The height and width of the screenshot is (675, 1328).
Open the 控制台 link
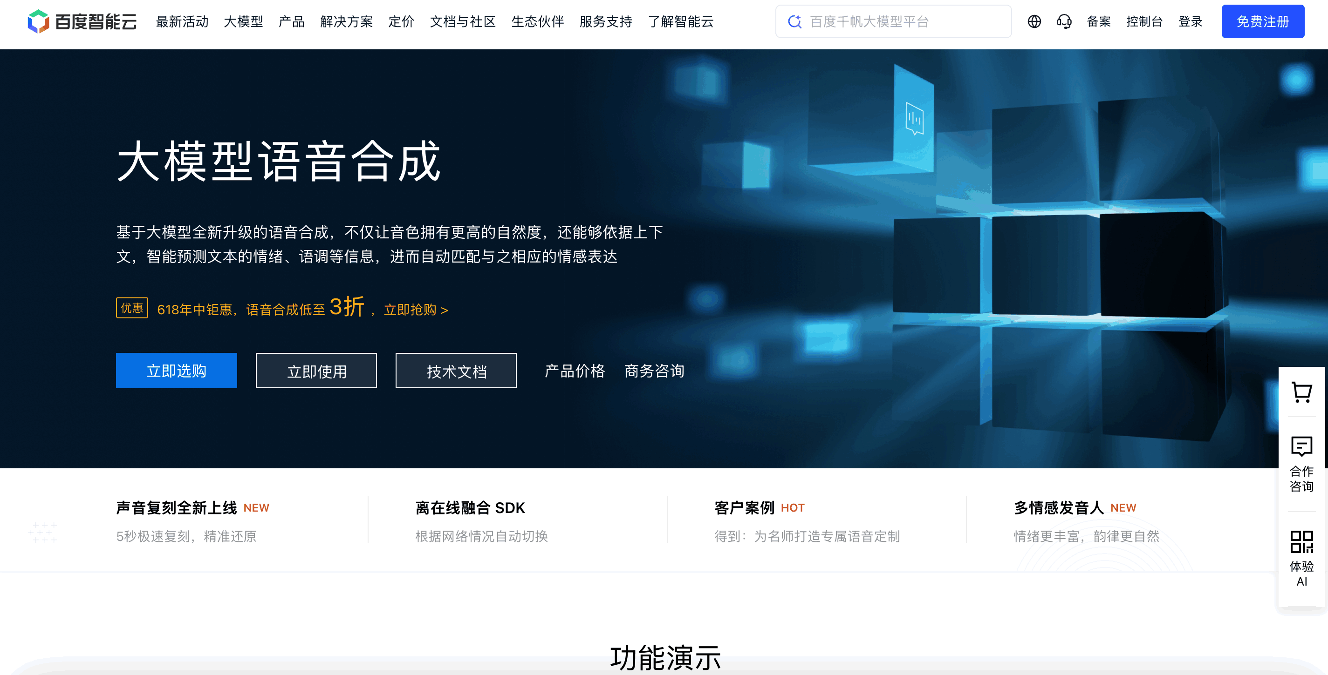pos(1144,21)
